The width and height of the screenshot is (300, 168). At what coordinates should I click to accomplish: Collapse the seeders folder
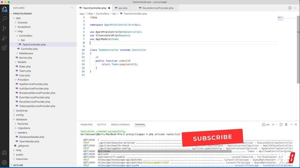pyautogui.click(x=22, y=133)
